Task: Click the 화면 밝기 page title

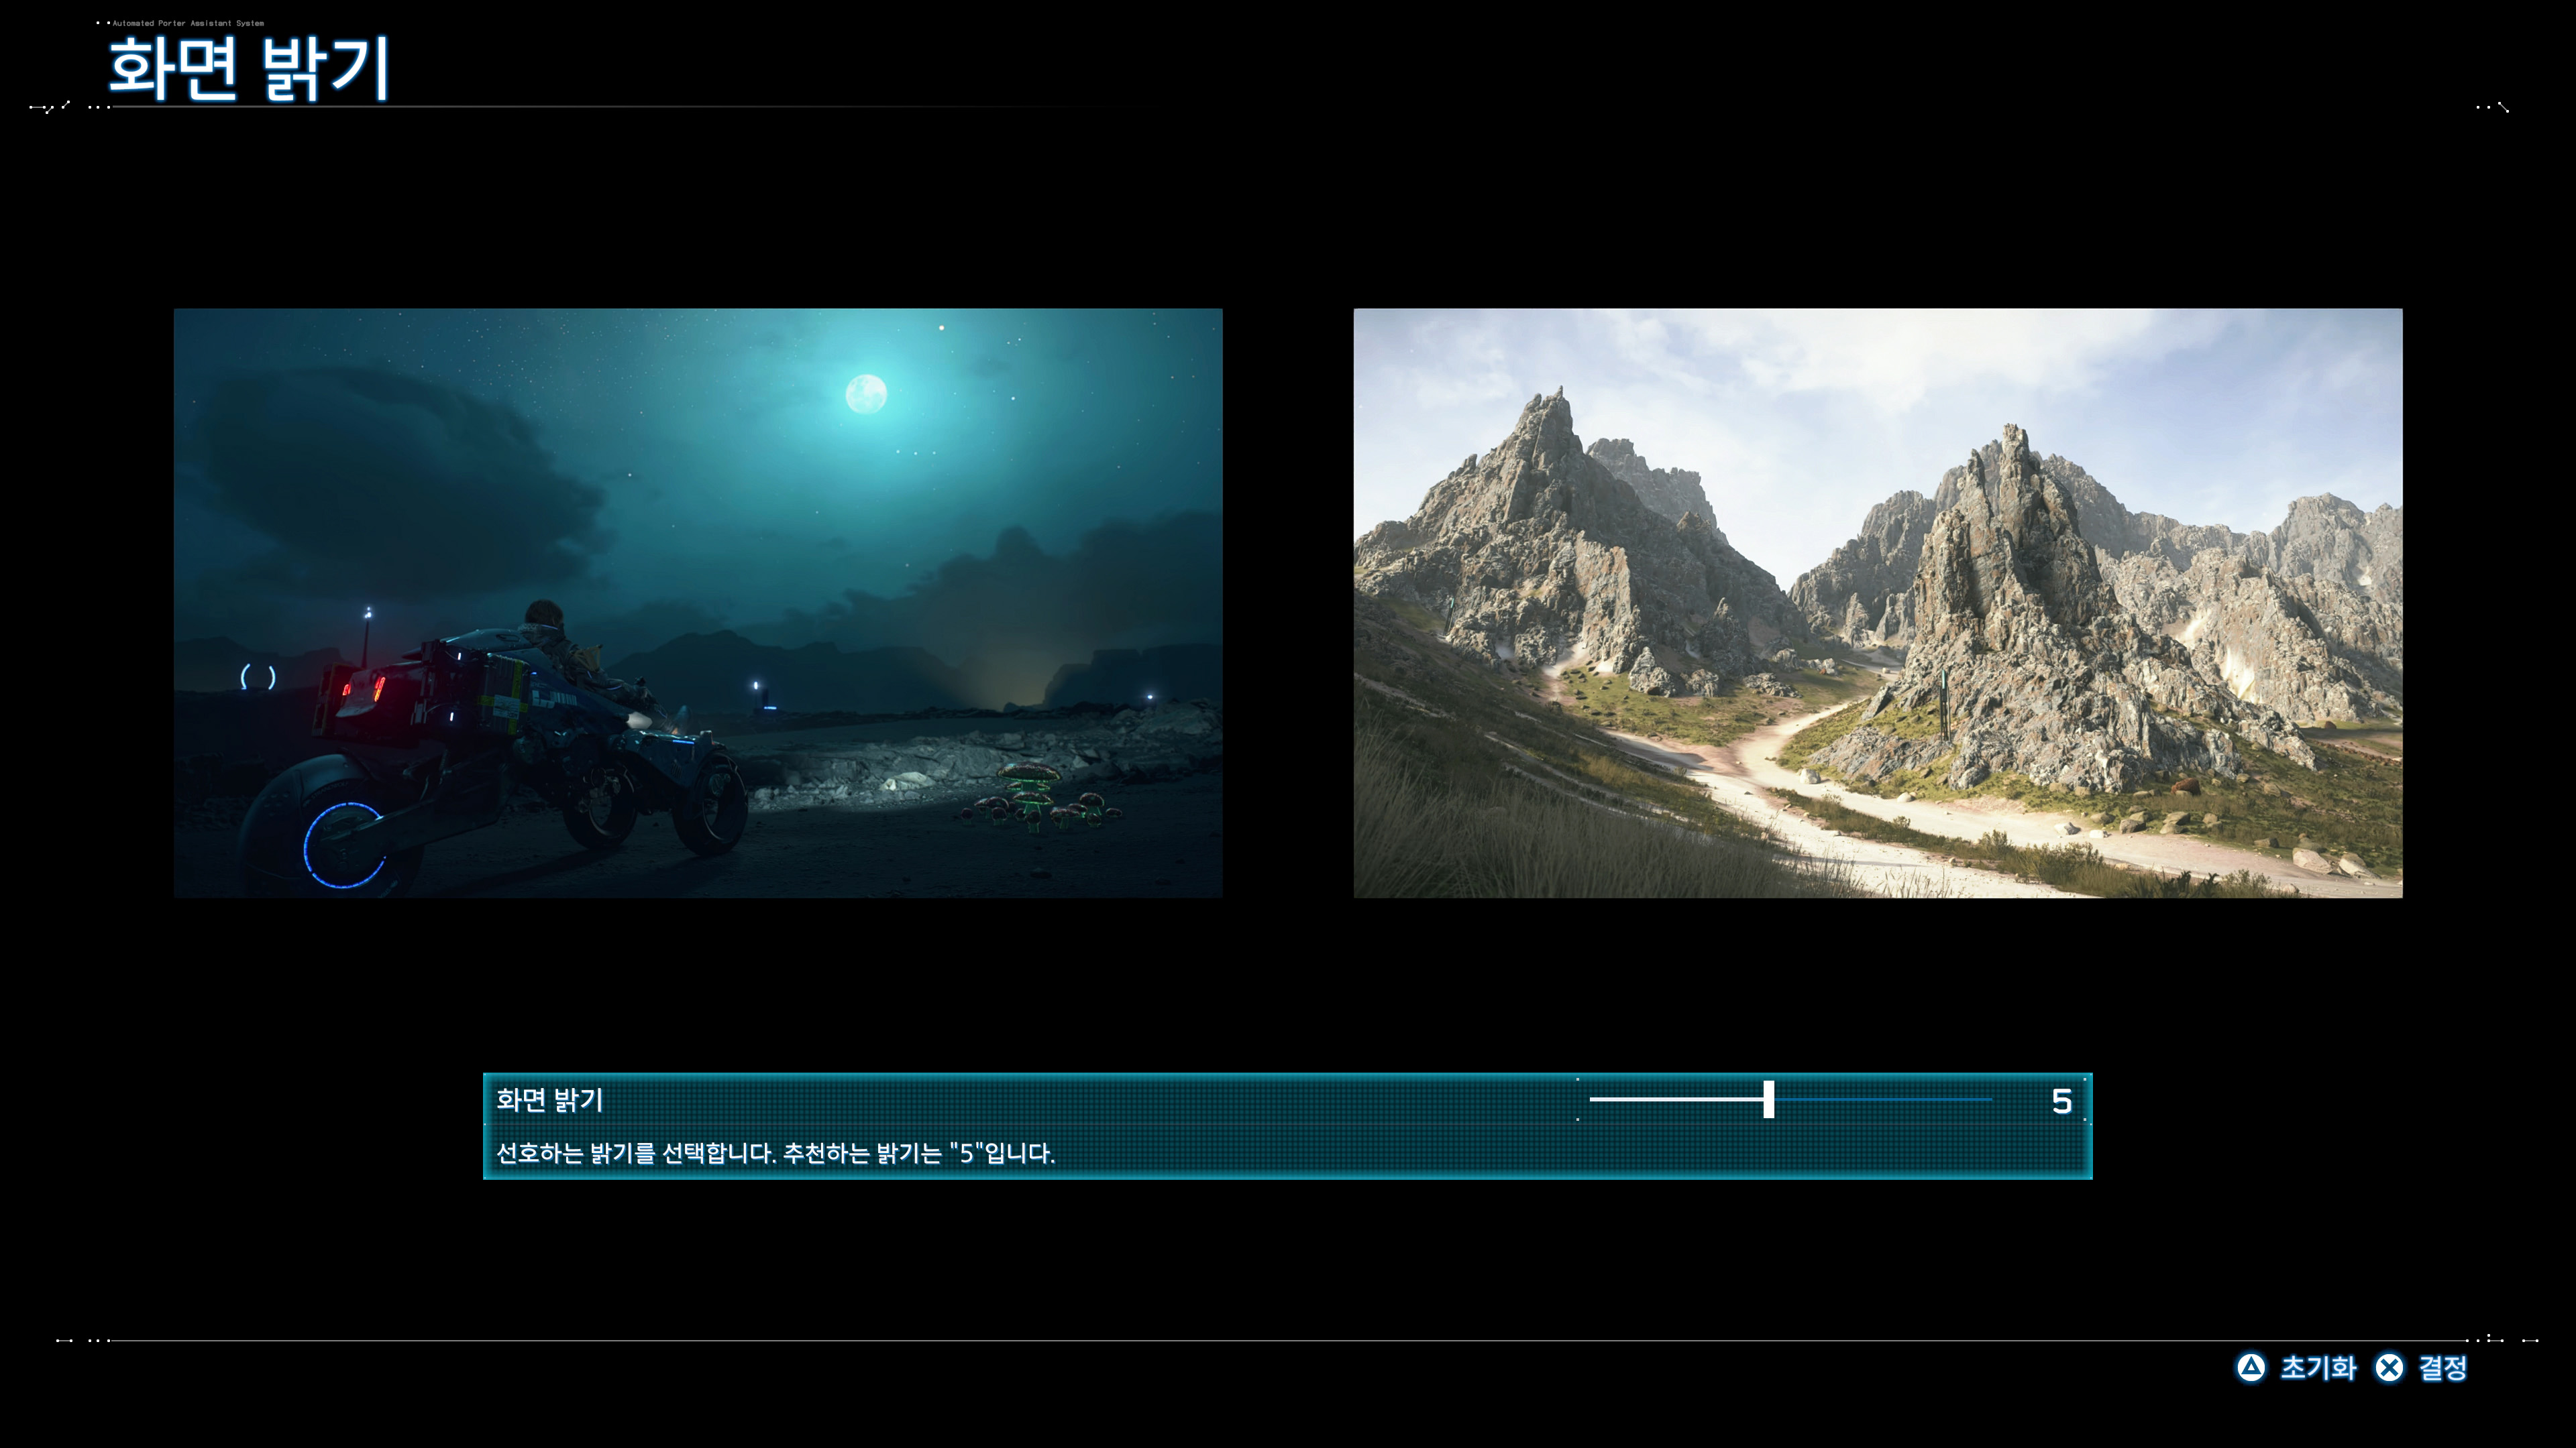Action: click(249, 69)
